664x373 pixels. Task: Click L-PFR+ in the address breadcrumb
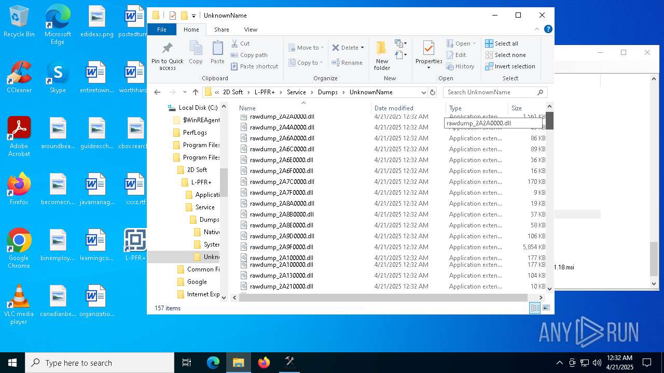click(265, 92)
